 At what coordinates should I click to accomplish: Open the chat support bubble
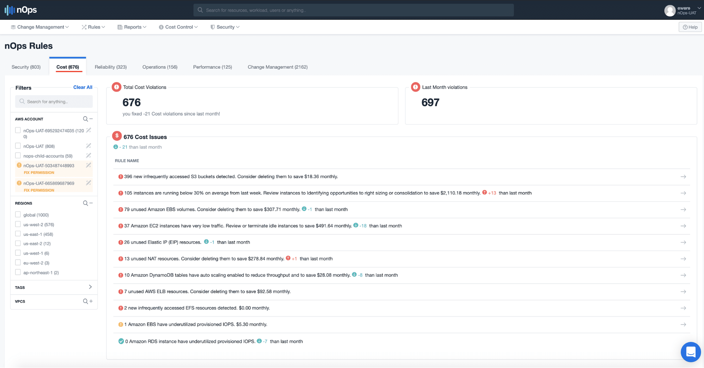[x=691, y=352]
